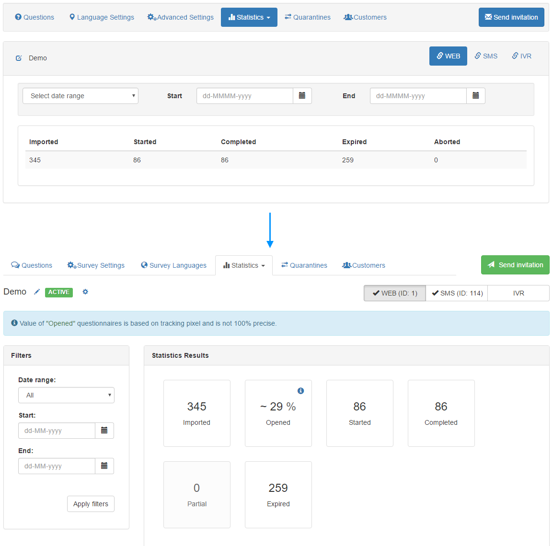Open Select date range dropdown

(81, 96)
